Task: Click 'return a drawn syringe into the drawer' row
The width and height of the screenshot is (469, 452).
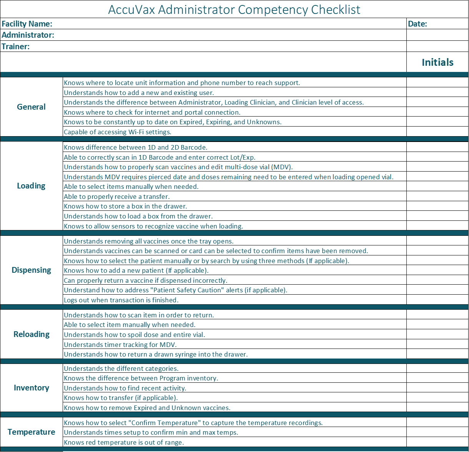Action: 234,354
